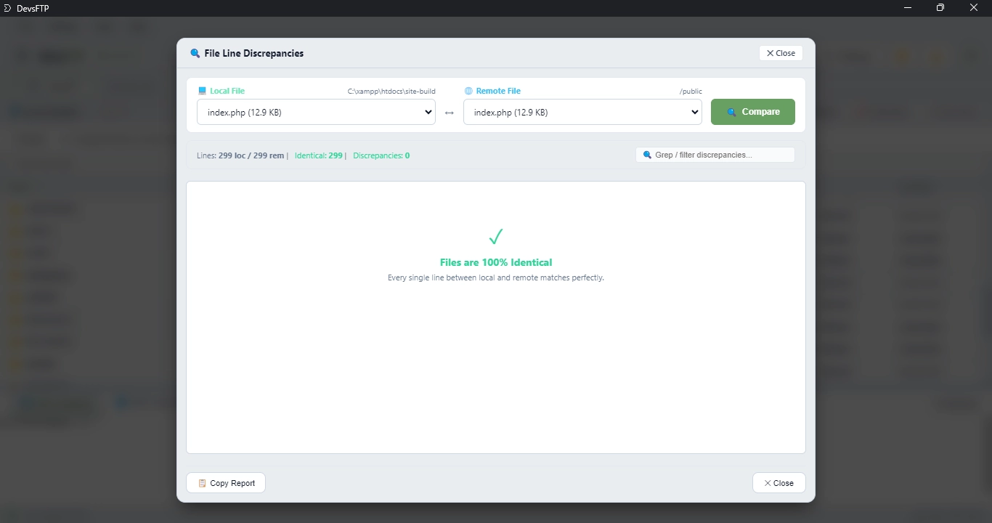Copy Report to clipboard

[x=226, y=483]
